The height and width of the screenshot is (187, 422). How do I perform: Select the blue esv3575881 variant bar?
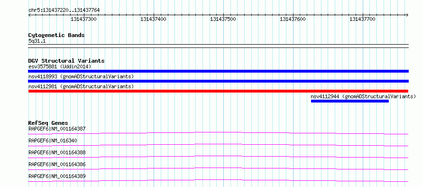coord(218,71)
